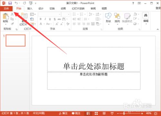Click the Copy icon
This screenshot has height=116, width=161.
(x=12, y=19)
